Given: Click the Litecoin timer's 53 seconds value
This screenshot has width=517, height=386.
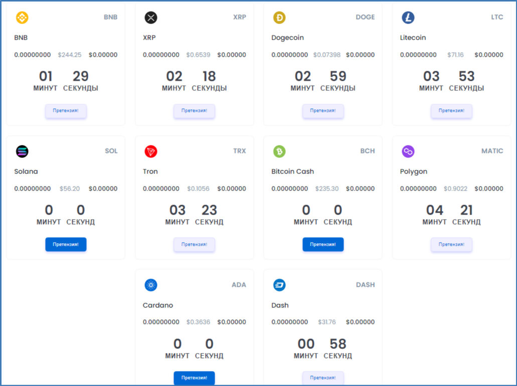Looking at the screenshot, I should [466, 76].
